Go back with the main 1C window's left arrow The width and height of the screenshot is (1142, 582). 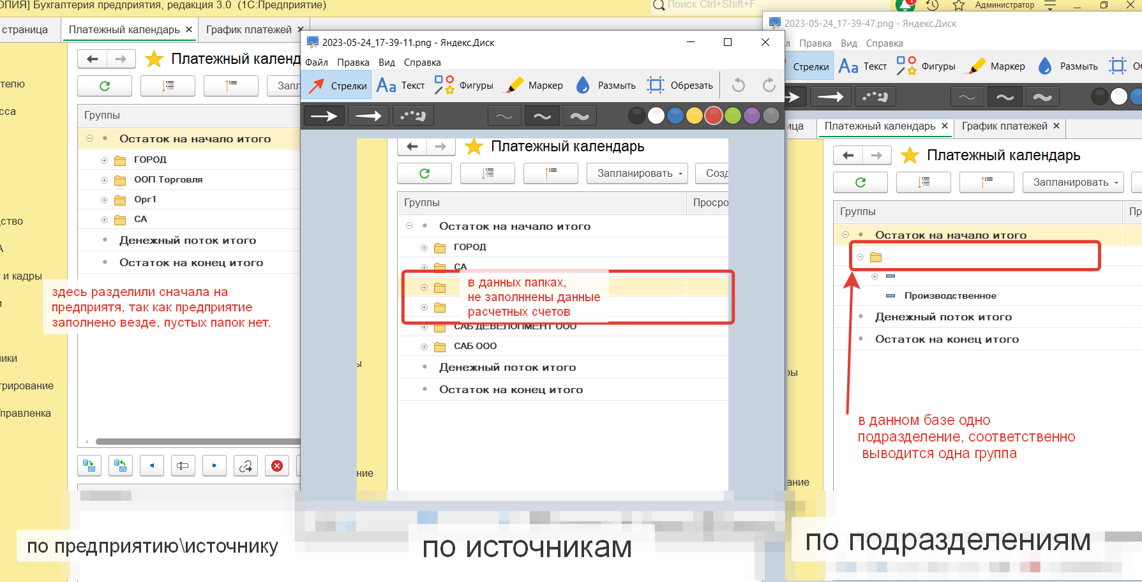(93, 59)
